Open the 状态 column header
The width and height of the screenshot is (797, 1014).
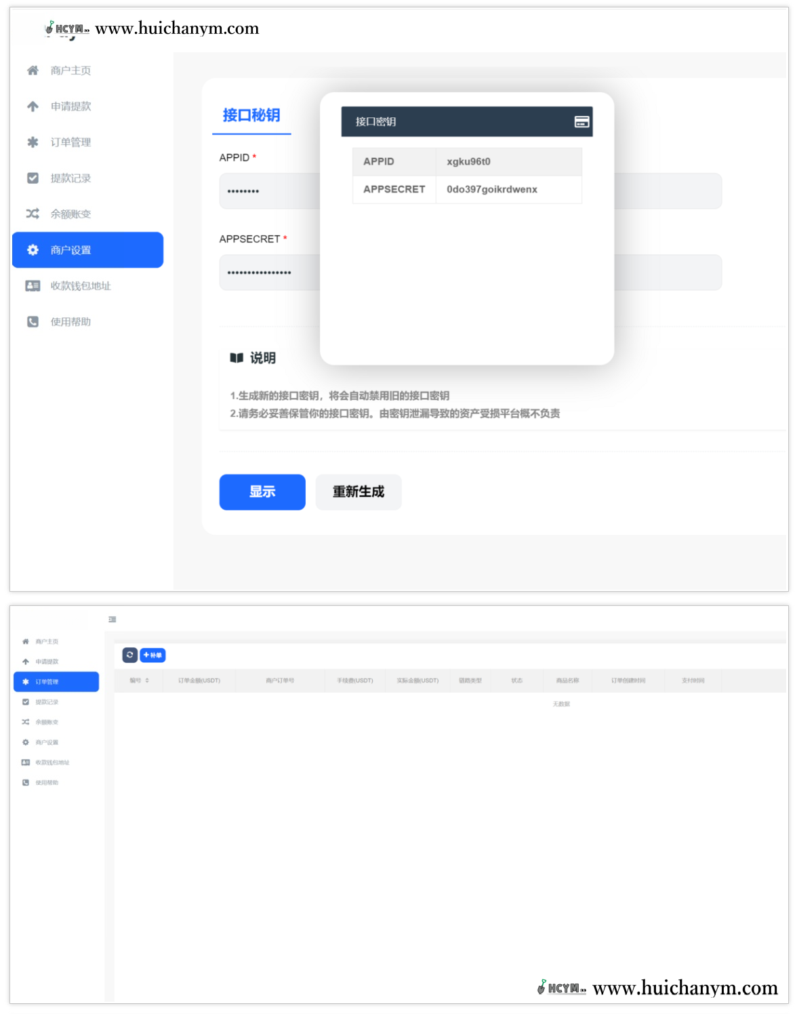tap(516, 681)
